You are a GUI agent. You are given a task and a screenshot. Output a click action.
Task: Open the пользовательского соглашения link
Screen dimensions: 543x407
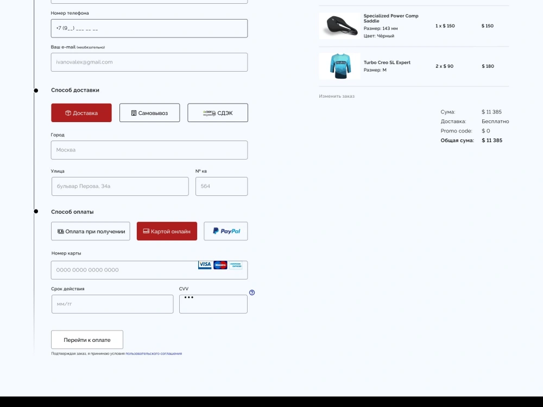[x=154, y=353]
